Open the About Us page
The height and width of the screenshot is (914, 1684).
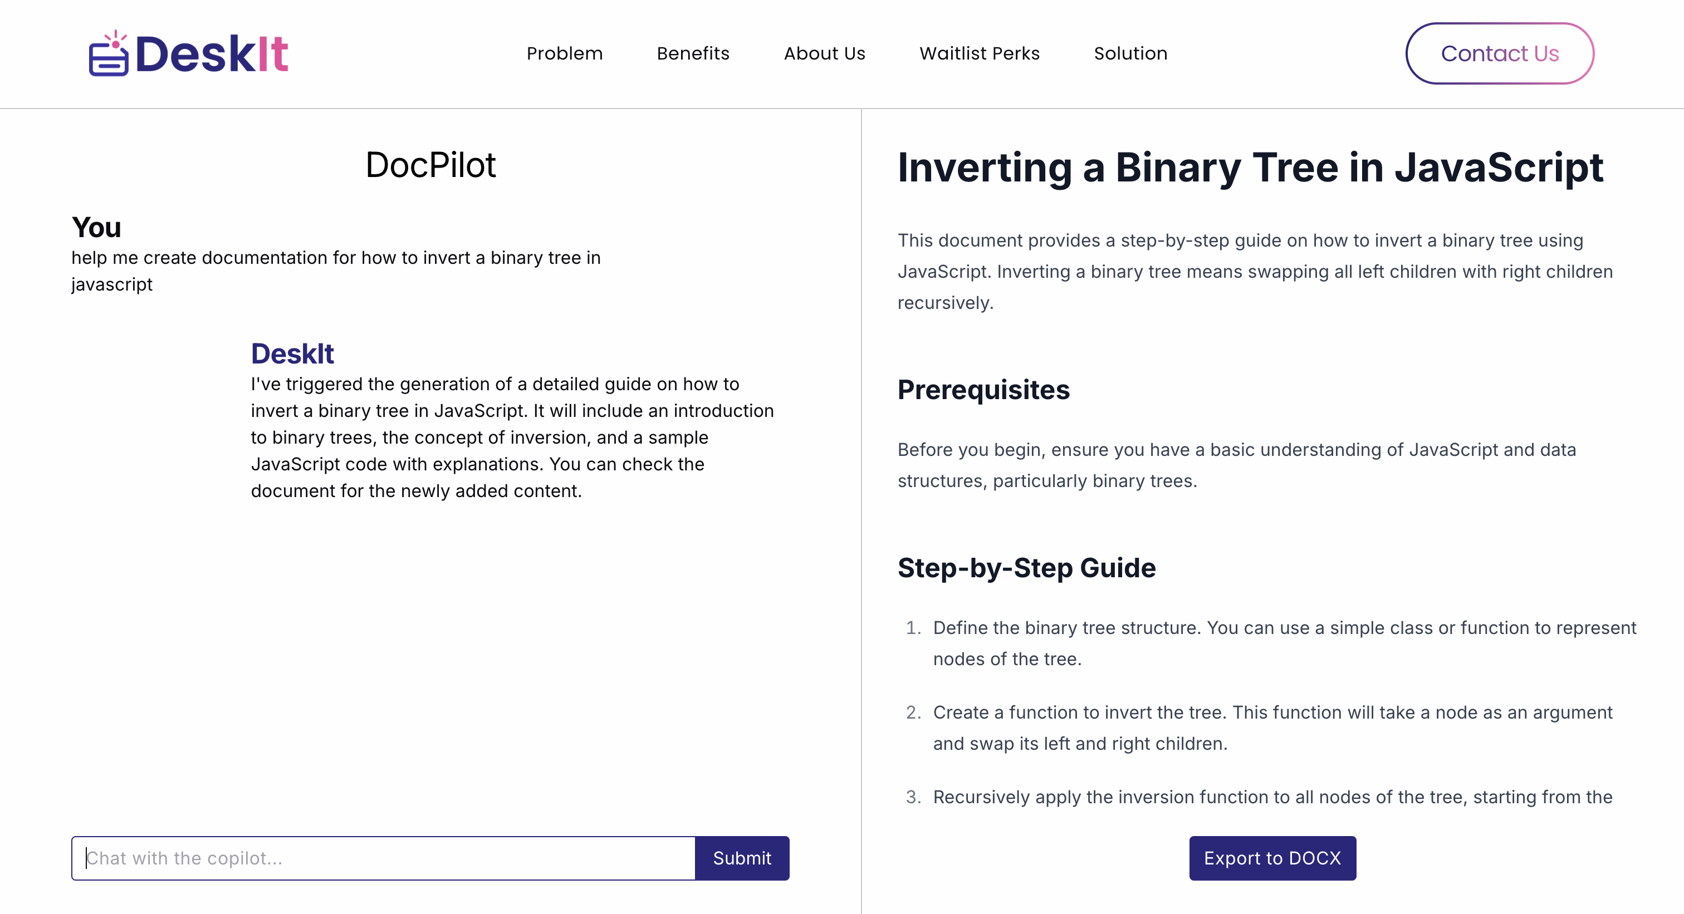point(824,53)
